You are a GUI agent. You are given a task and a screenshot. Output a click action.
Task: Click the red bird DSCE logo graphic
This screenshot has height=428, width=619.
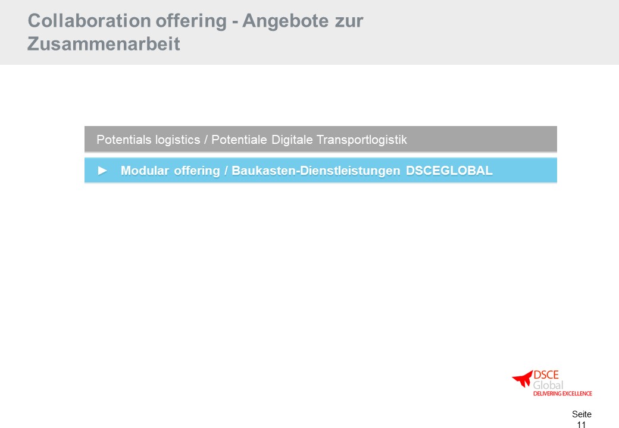click(523, 379)
